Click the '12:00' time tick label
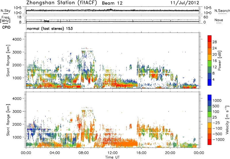Screen dimensions: 230x159 [x=112, y=153]
